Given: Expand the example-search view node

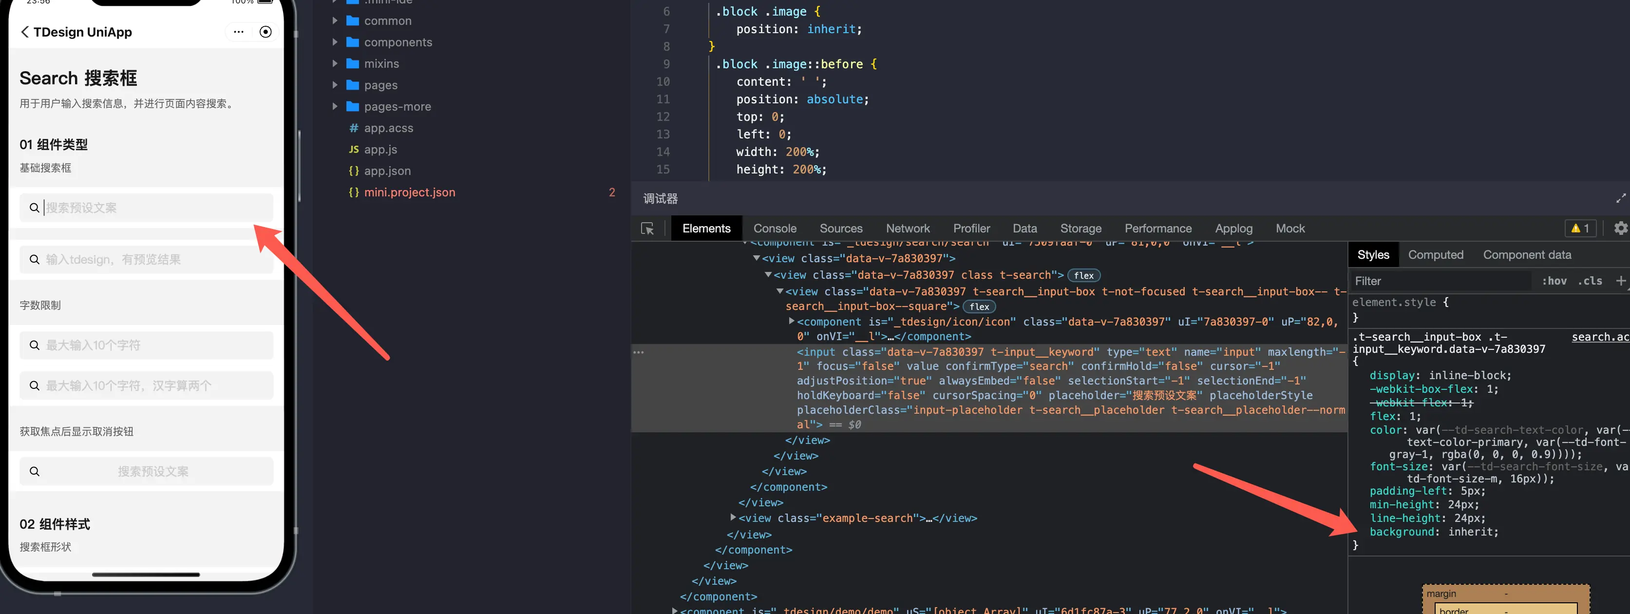Looking at the screenshot, I should click(x=733, y=518).
